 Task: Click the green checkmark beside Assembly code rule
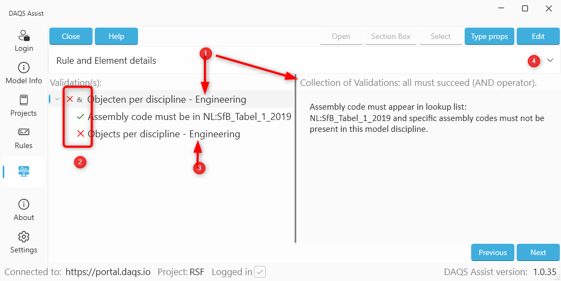[80, 117]
